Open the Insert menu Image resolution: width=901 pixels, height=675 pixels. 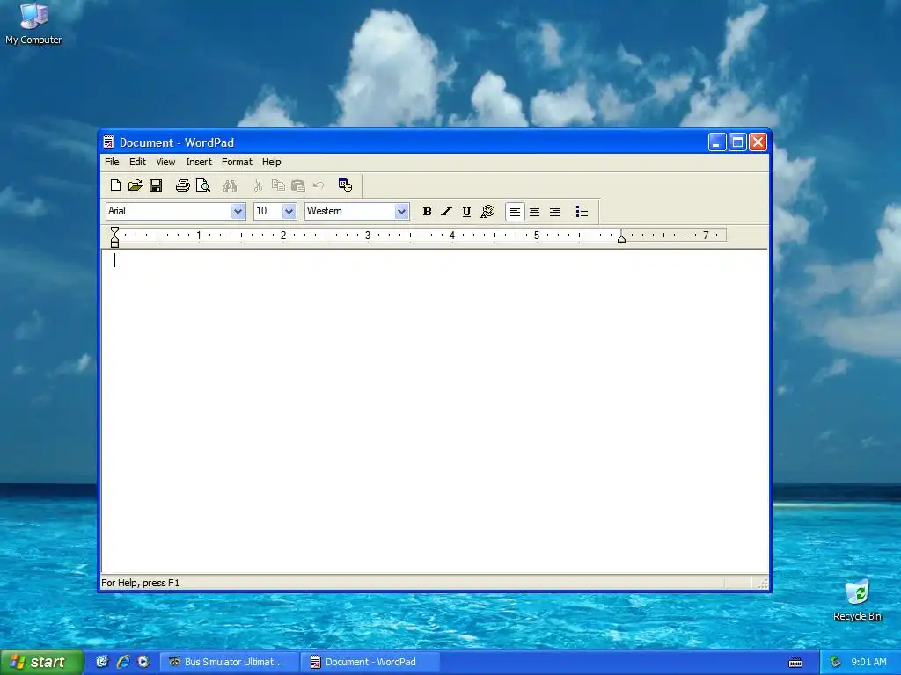tap(199, 162)
